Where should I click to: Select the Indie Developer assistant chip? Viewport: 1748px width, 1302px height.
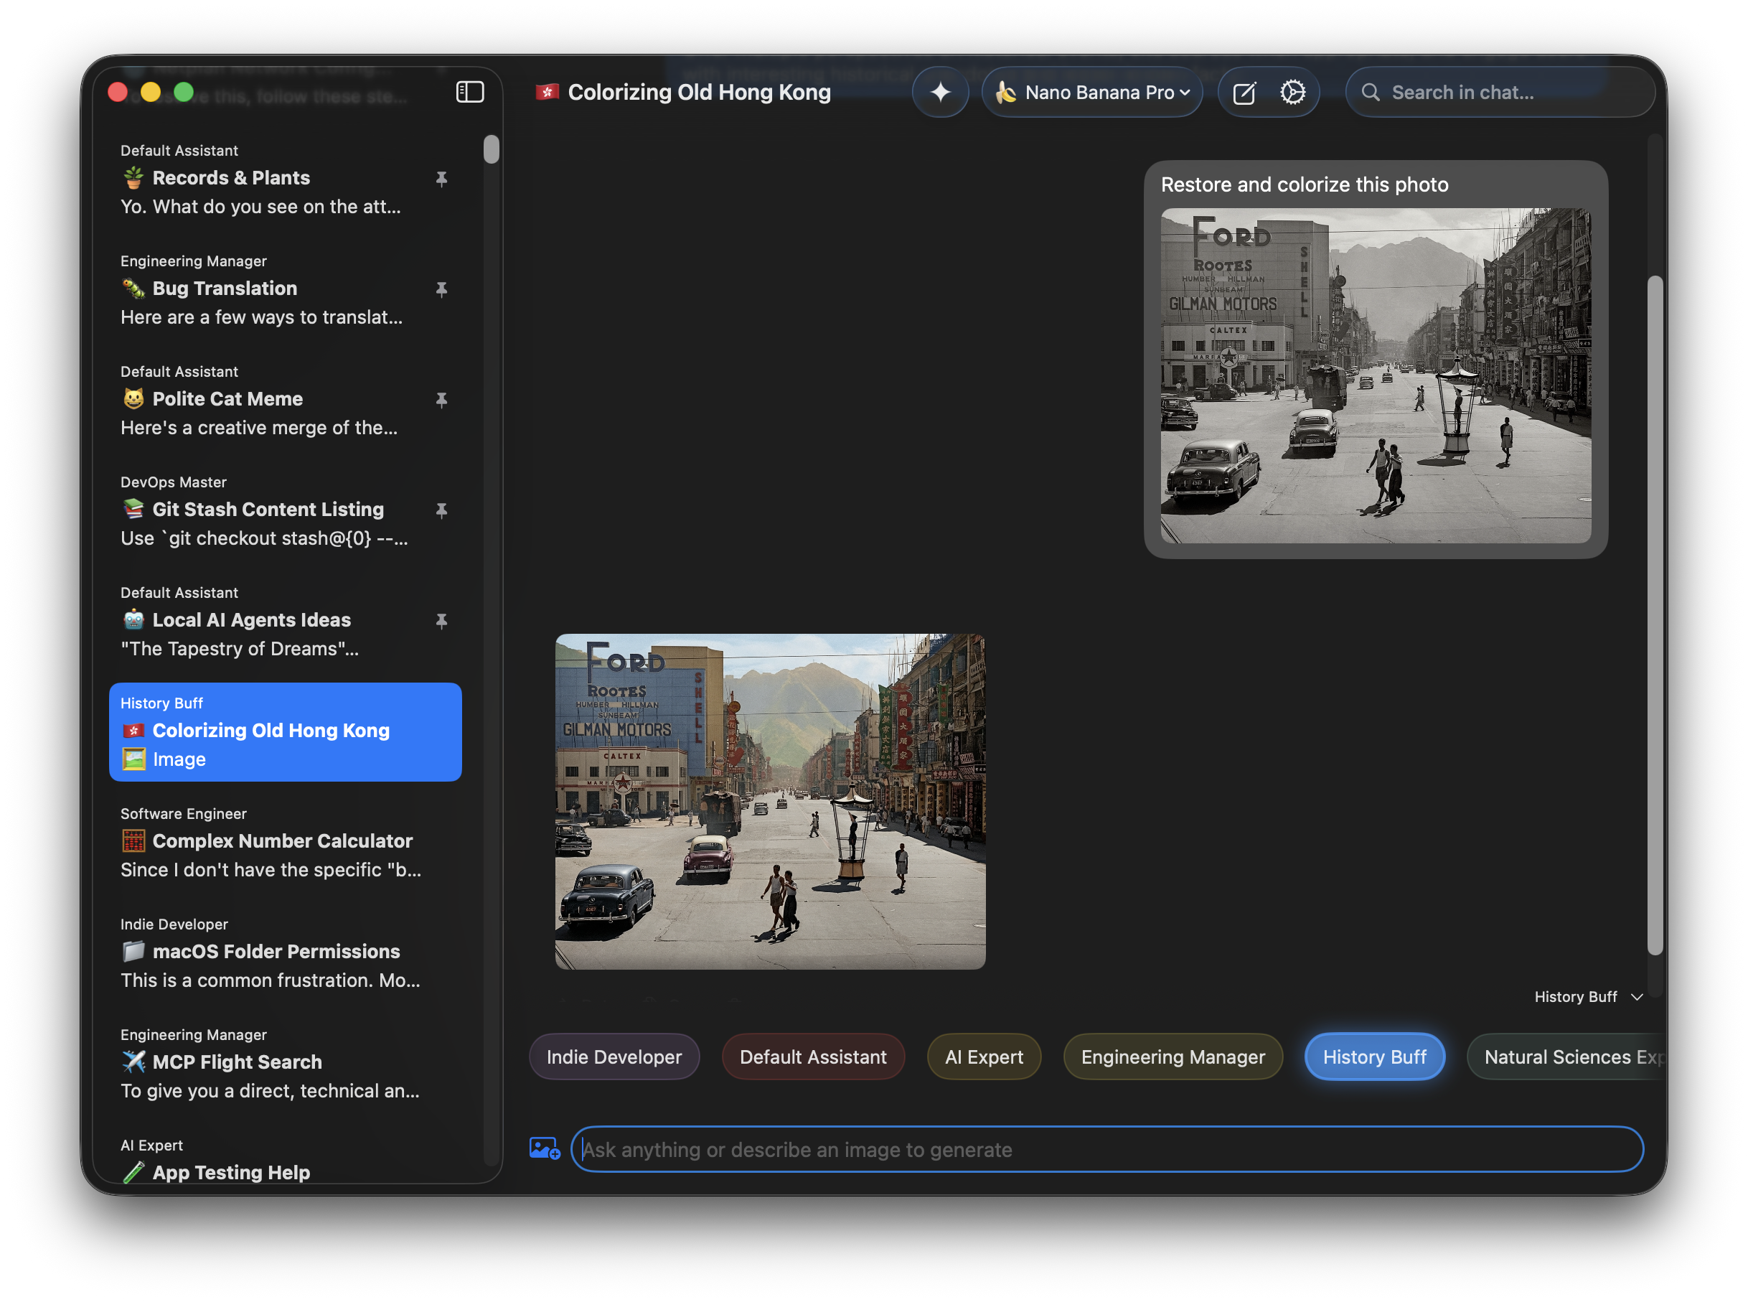tap(614, 1057)
